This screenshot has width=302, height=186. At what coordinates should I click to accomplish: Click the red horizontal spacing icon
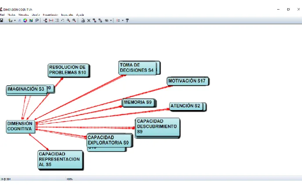[x=51, y=20]
